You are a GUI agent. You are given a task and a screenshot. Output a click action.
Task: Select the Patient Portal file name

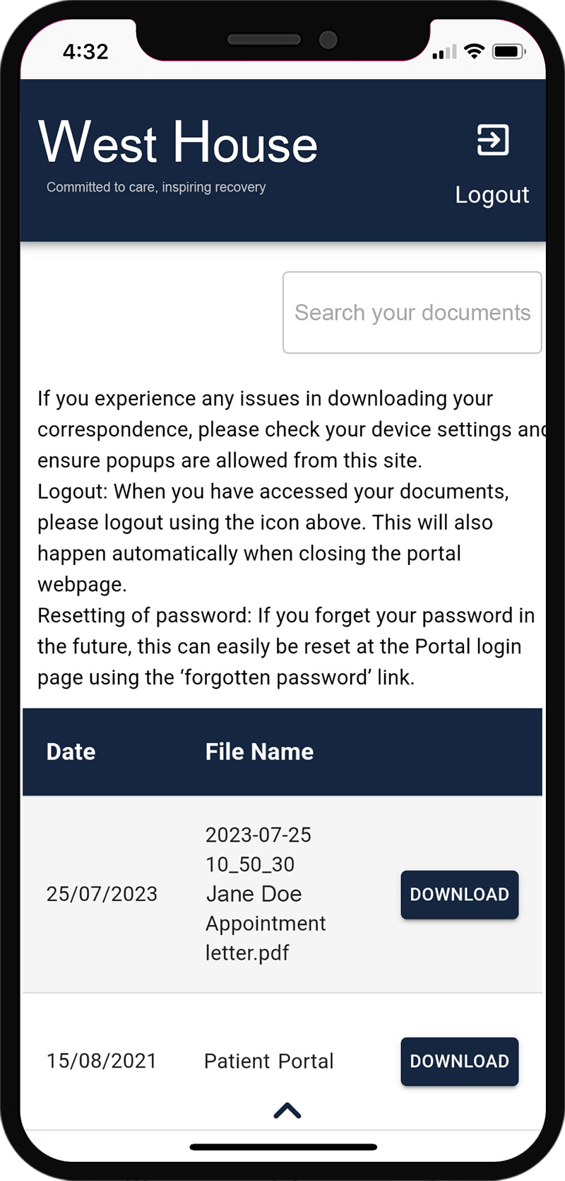point(268,1061)
